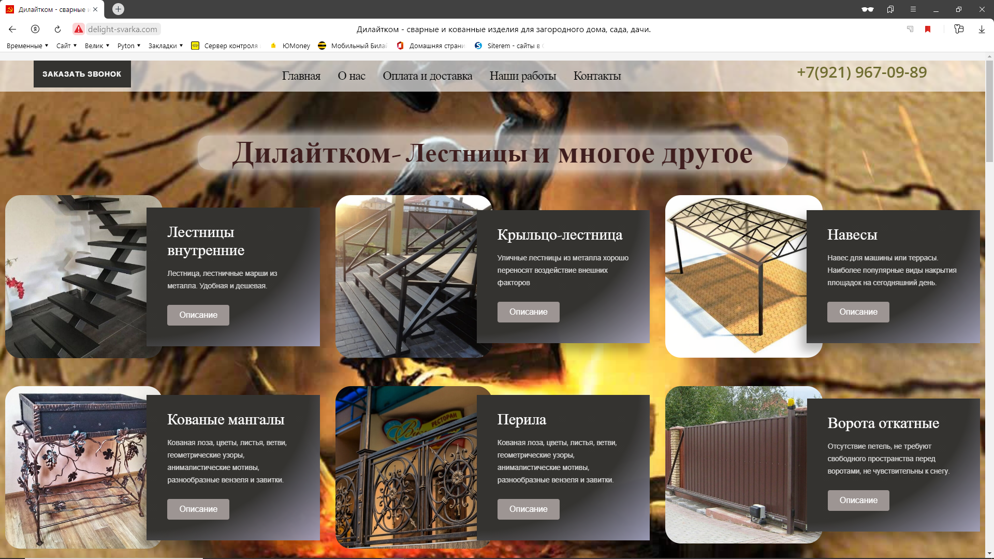994x559 pixels.
Task: Click the browser back arrow
Action: [x=12, y=30]
